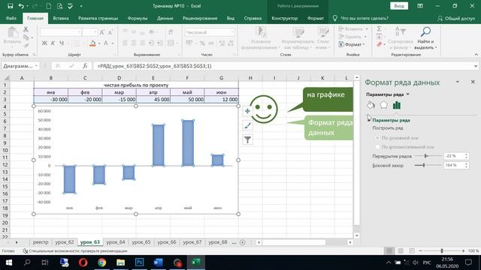Close the Формат ряда данных pane
The image size is (481, 270).
point(473,82)
